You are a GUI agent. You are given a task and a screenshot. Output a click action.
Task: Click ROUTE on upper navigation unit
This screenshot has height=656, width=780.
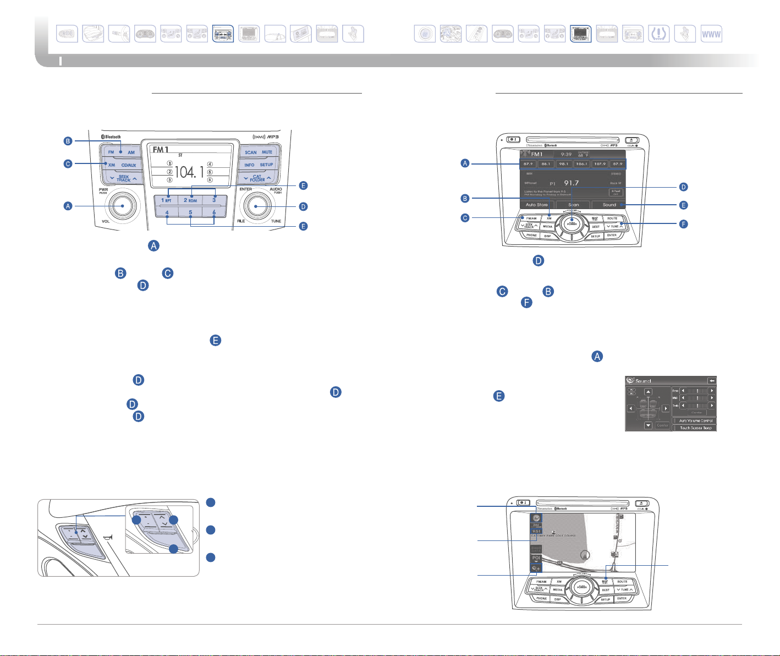click(x=612, y=218)
